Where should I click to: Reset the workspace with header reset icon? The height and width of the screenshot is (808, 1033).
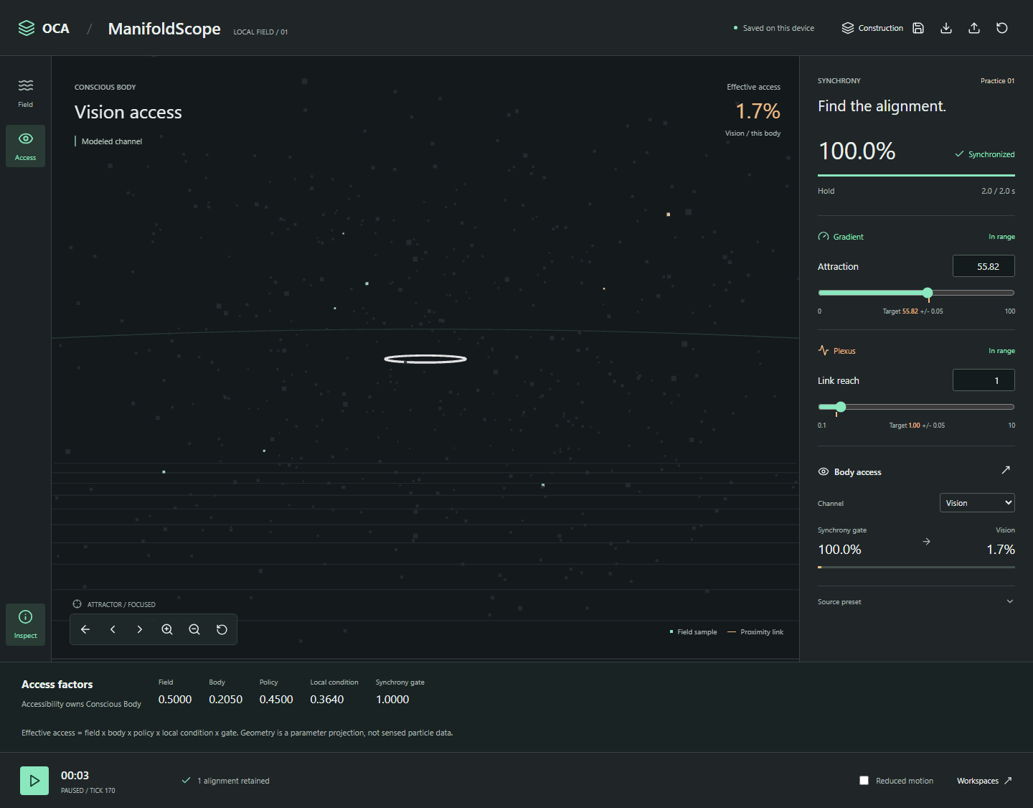coord(1002,28)
